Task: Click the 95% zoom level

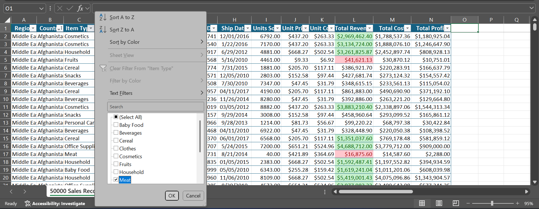Action: coord(529,203)
